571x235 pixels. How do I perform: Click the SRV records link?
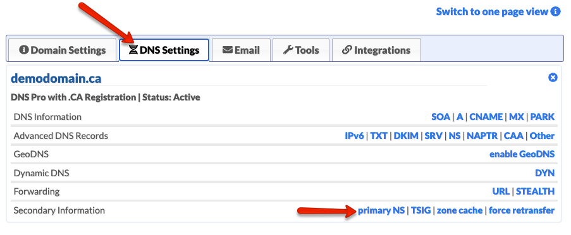433,136
